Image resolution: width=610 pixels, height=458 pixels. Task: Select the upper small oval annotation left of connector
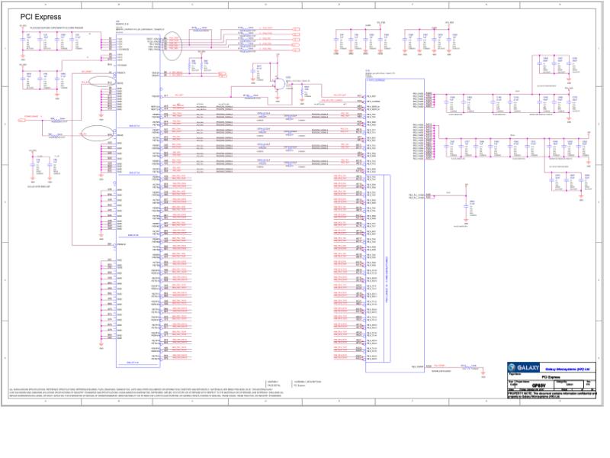pyautogui.click(x=102, y=82)
